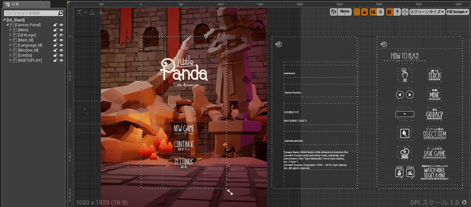Toggle the respect locks padlock button
Image resolution: width=471 pixels, height=207 pixels.
(365, 12)
